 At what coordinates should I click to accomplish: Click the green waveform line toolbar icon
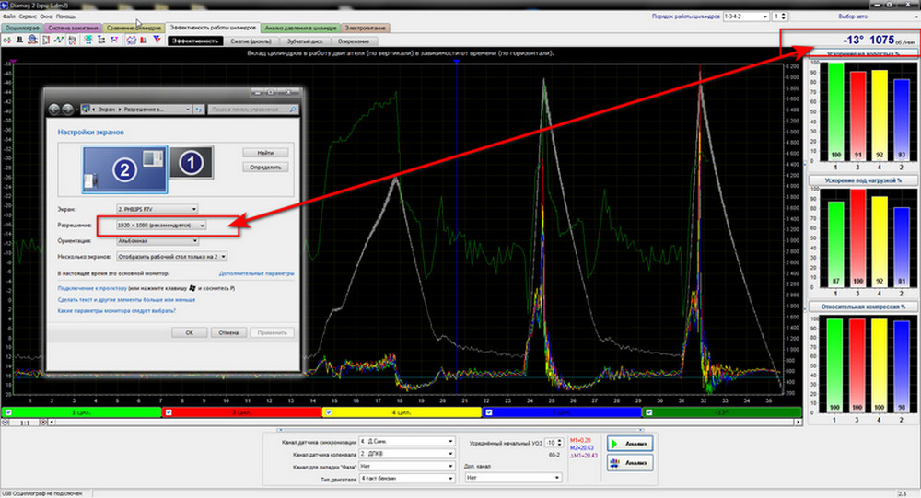click(59, 40)
